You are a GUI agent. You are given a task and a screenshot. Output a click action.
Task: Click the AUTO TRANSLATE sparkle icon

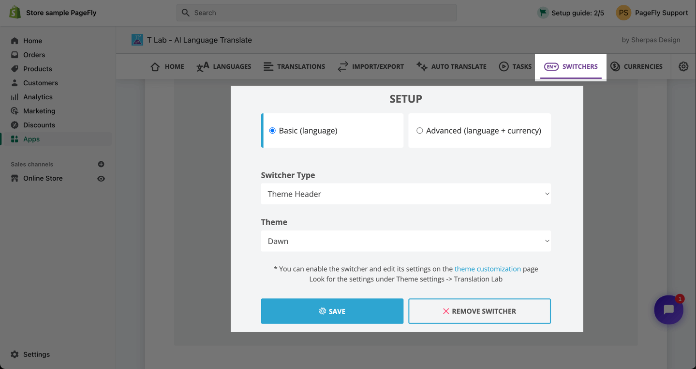[422, 66]
